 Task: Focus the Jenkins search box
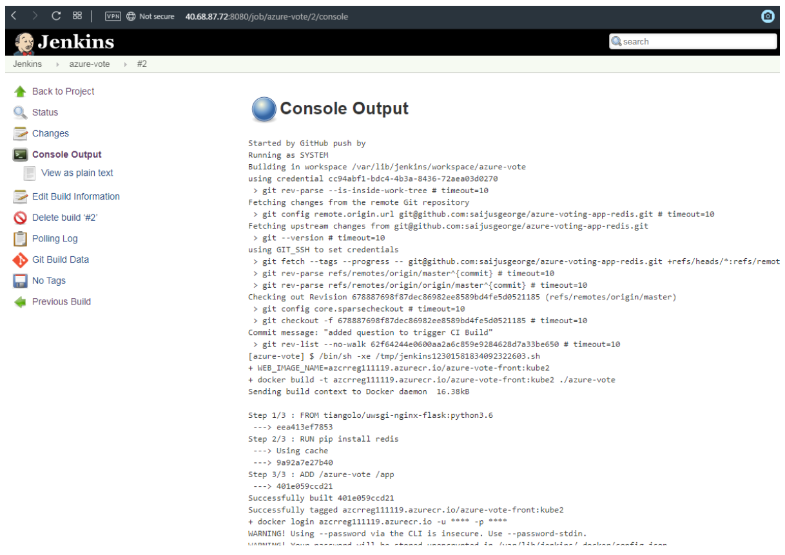[693, 41]
